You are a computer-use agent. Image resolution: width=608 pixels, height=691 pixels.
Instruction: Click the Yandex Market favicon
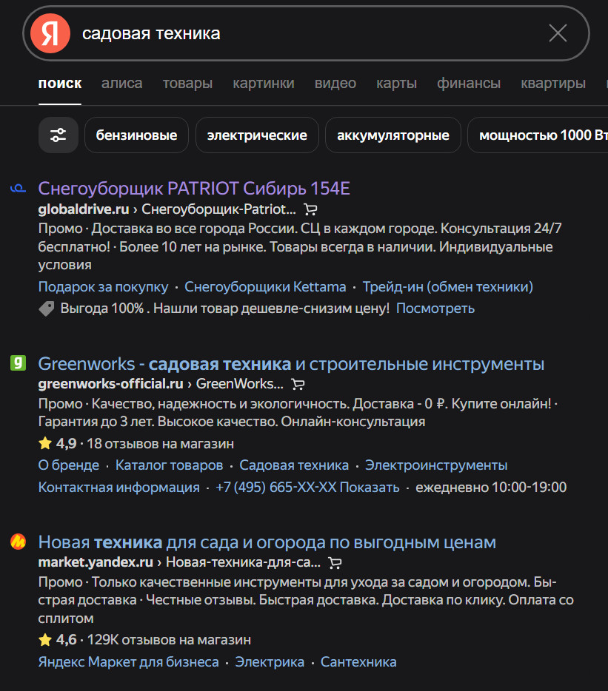(18, 542)
